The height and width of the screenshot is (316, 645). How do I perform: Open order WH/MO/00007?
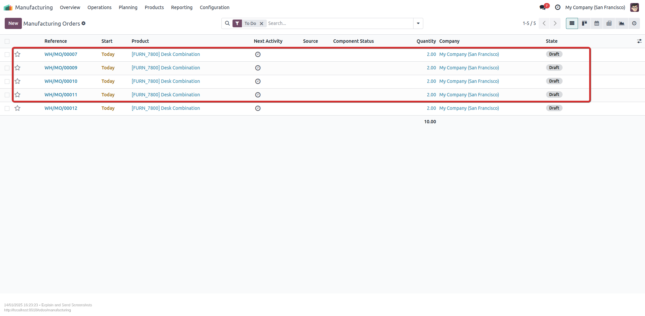61,54
